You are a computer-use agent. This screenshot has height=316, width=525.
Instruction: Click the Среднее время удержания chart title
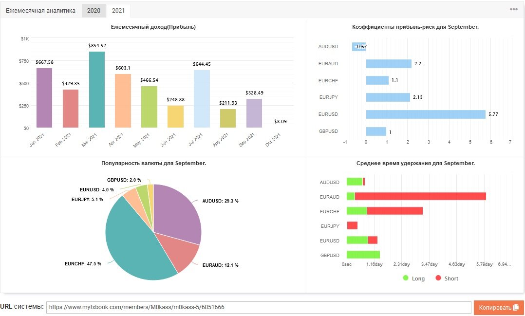[415, 164]
